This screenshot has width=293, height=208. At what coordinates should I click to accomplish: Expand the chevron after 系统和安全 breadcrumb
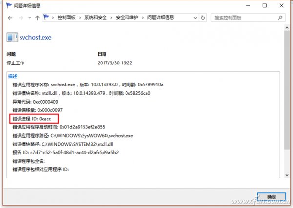[x=111, y=17]
